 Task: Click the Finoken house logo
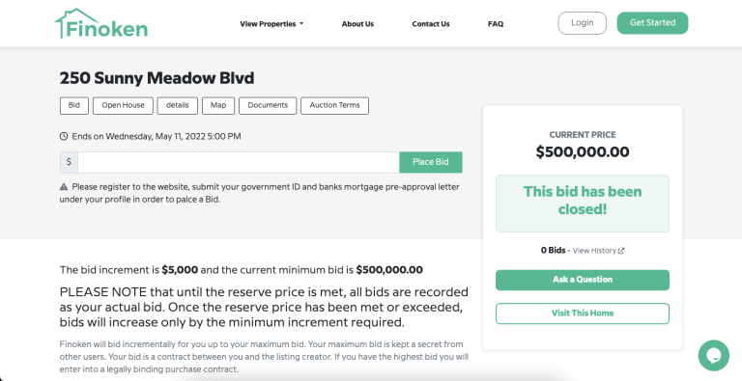click(101, 23)
